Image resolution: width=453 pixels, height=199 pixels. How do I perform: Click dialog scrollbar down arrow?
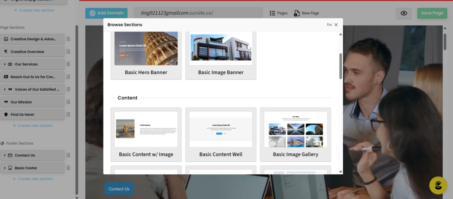click(x=341, y=172)
